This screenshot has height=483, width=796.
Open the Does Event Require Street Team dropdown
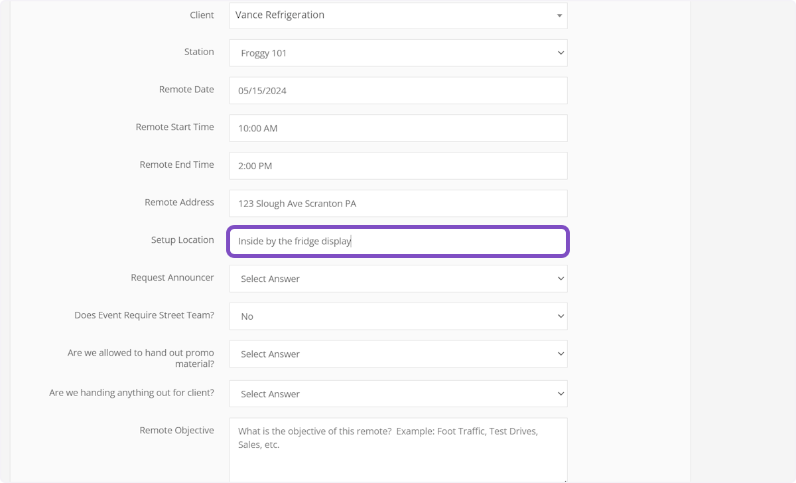[398, 316]
